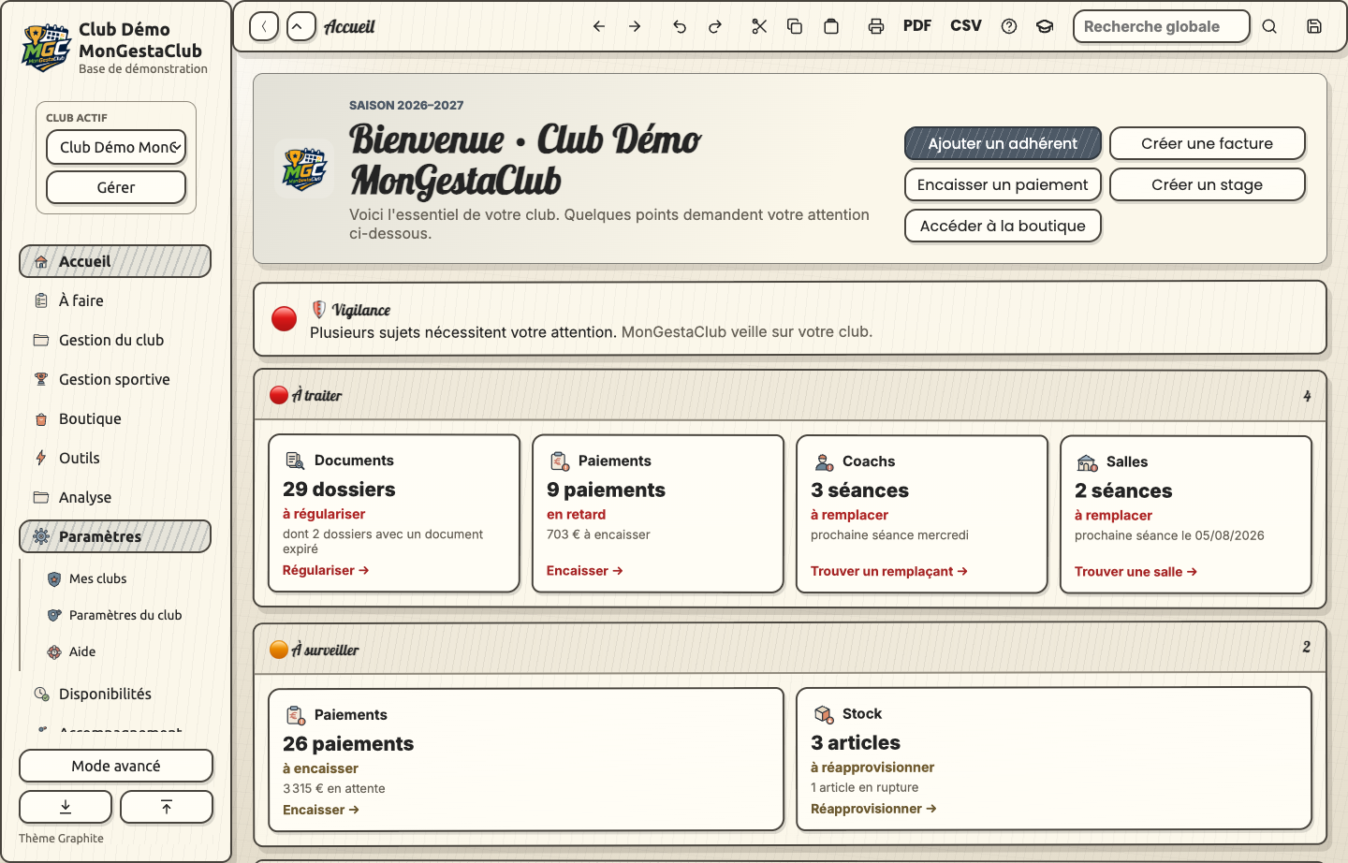Click the paste clipboard icon
The width and height of the screenshot is (1348, 863).
pyautogui.click(x=831, y=26)
